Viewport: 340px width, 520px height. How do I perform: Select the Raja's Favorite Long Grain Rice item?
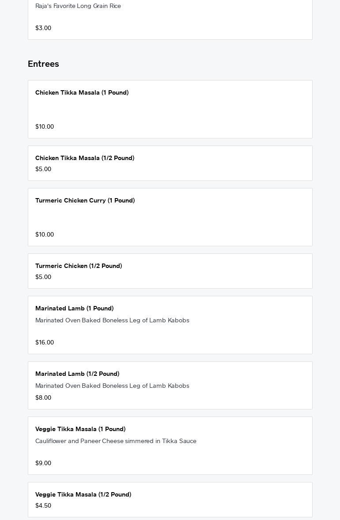coord(78,6)
